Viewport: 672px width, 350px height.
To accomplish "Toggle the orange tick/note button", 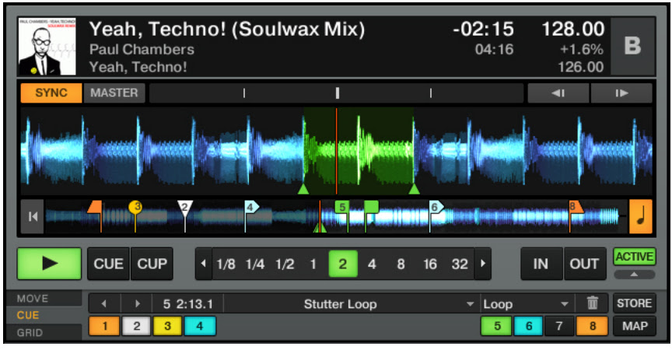I will tap(641, 216).
